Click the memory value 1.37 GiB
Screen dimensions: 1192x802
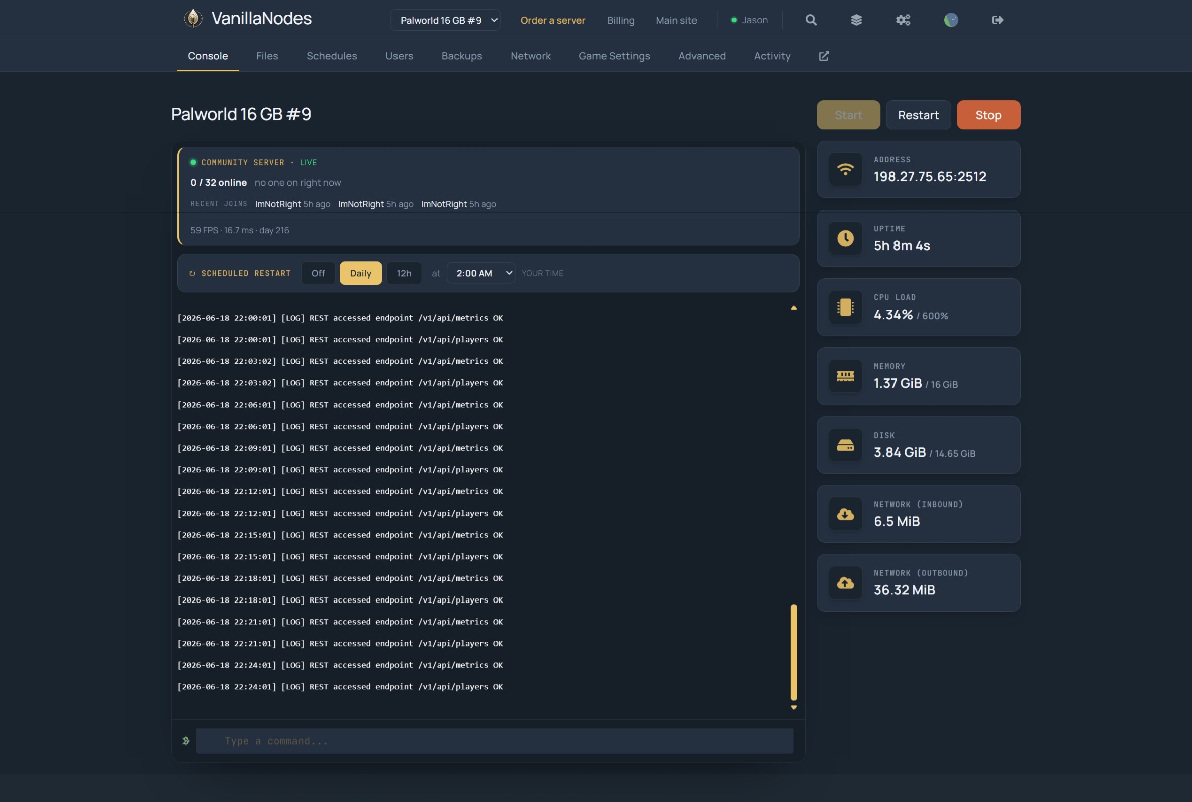pyautogui.click(x=898, y=383)
